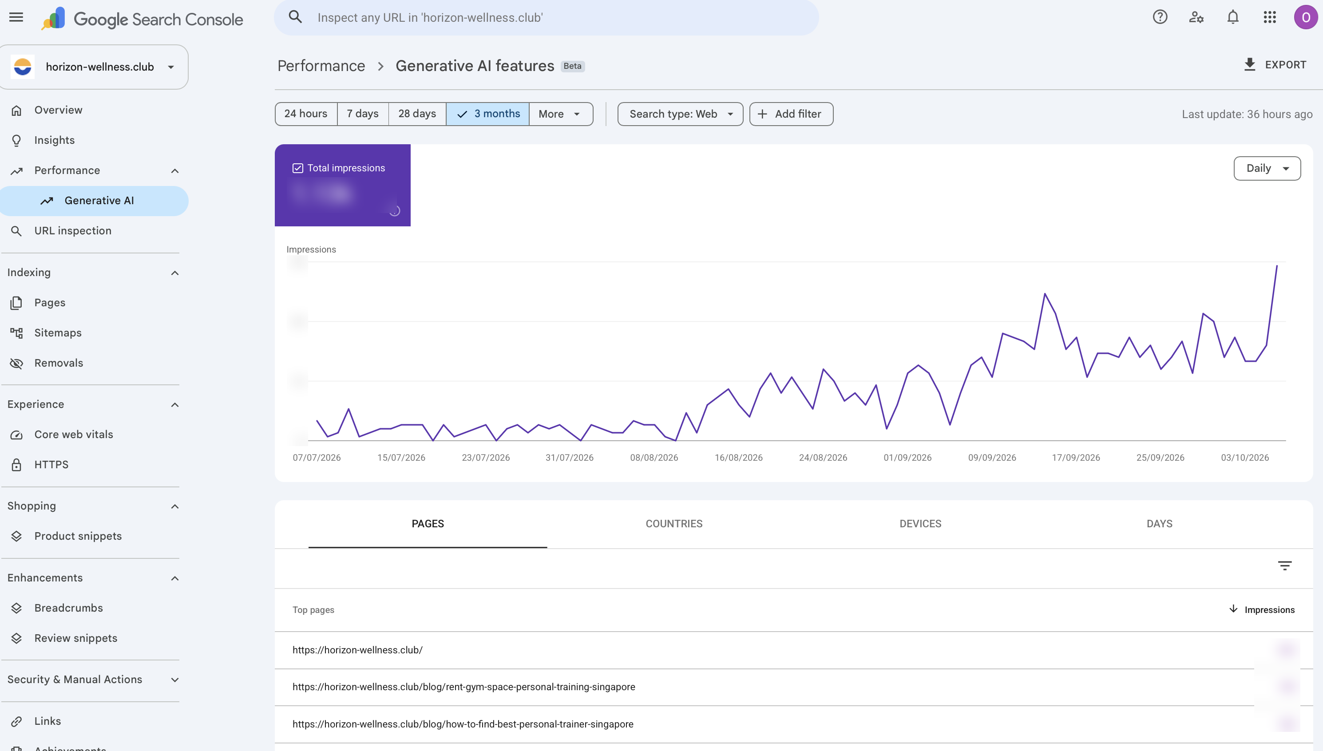Open Sitemaps report
The image size is (1323, 751).
pyautogui.click(x=58, y=333)
